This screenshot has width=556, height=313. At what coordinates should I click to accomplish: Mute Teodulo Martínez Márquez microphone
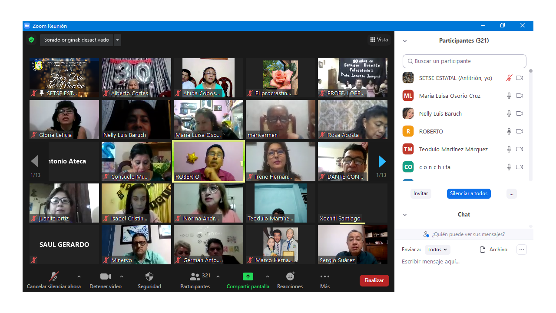coord(509,150)
